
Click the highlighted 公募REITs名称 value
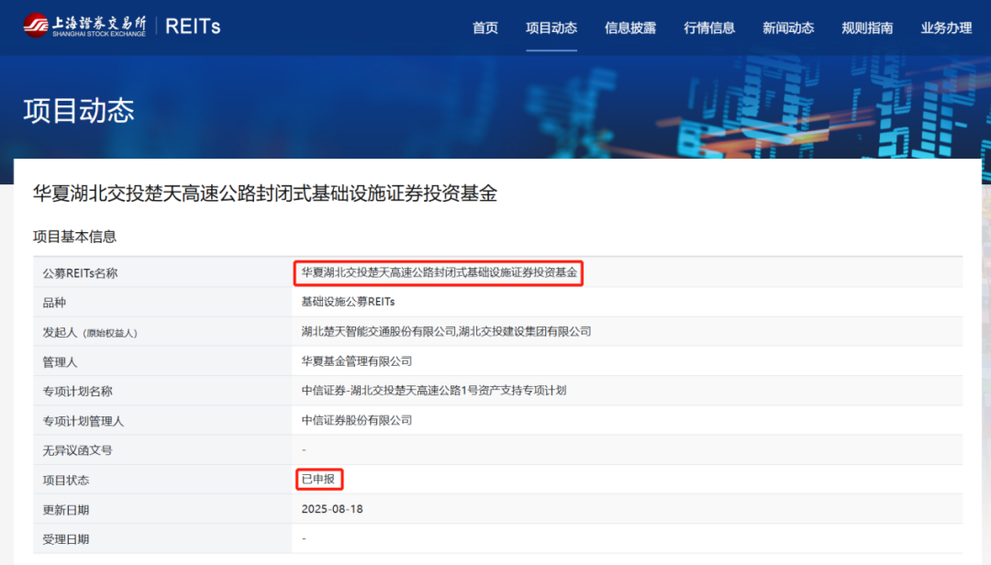click(439, 272)
